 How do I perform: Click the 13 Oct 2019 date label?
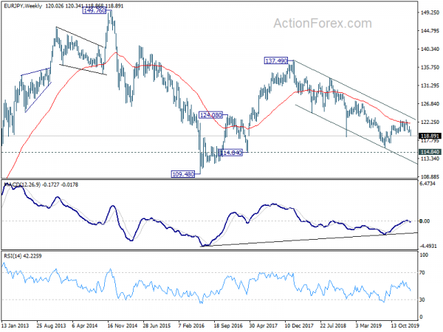pyautogui.click(x=405, y=325)
